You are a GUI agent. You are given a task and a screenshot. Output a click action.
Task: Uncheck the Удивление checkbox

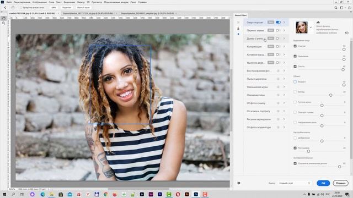(x=295, y=56)
